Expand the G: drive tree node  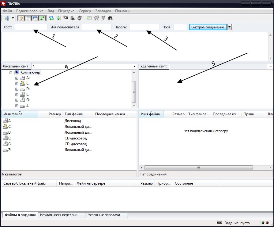[x=17, y=100]
